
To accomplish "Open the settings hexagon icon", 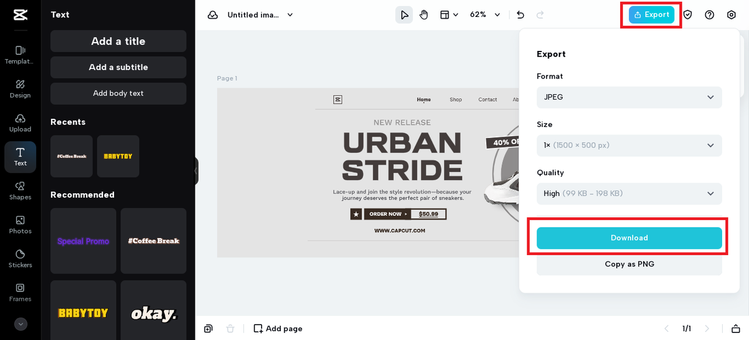I will click(x=731, y=15).
